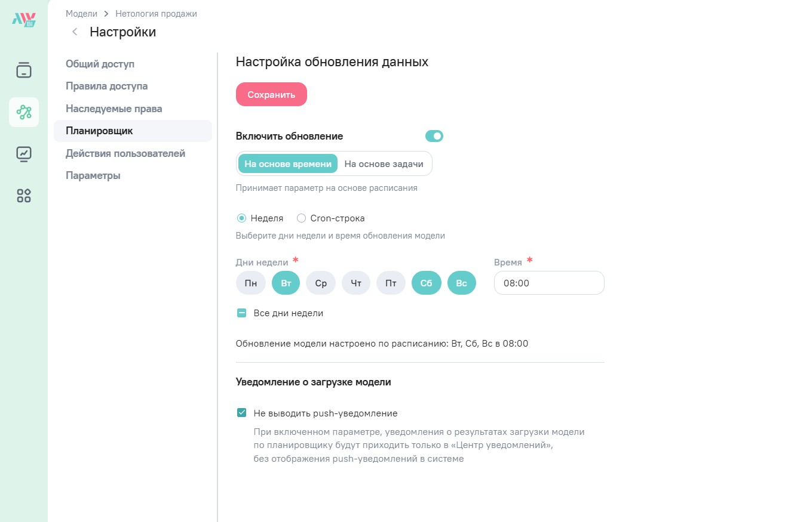Switch to the На основе задачи tab
This screenshot has height=522, width=785.
click(384, 164)
